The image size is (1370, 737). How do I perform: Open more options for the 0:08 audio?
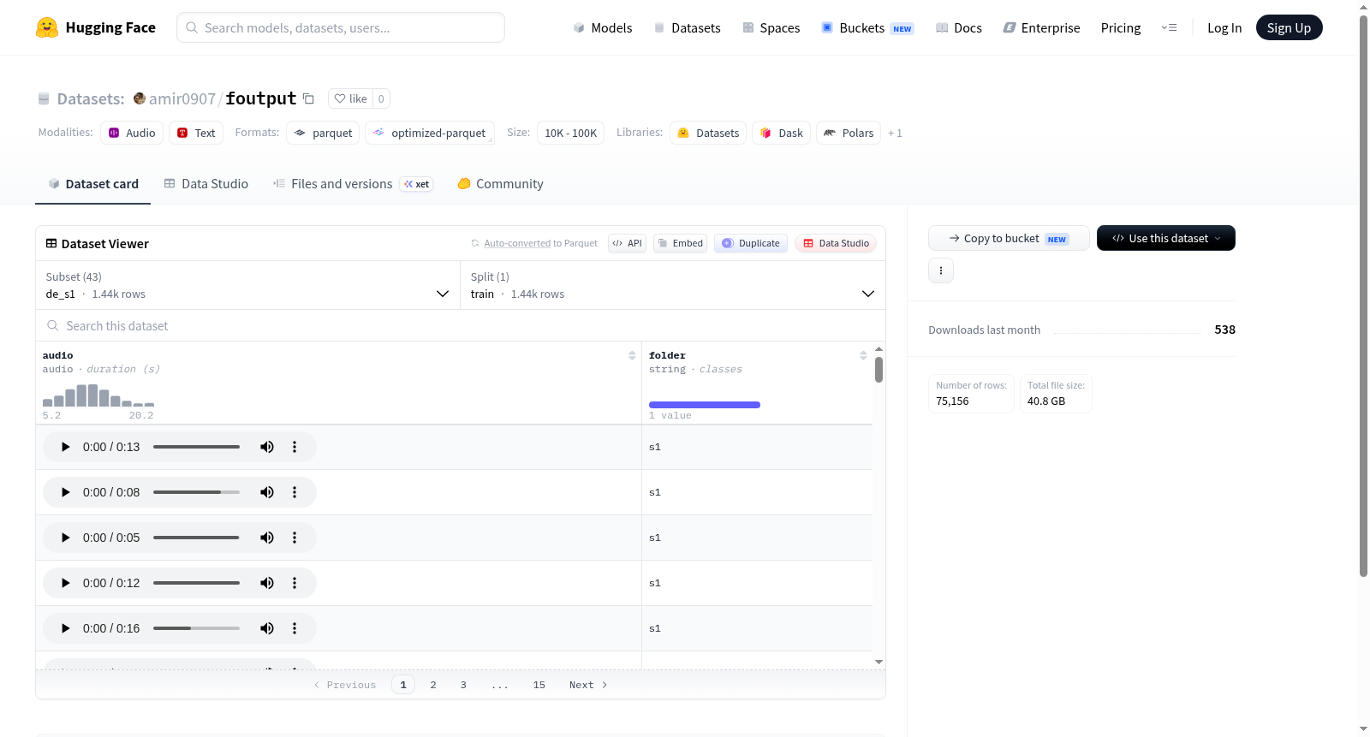click(x=295, y=492)
